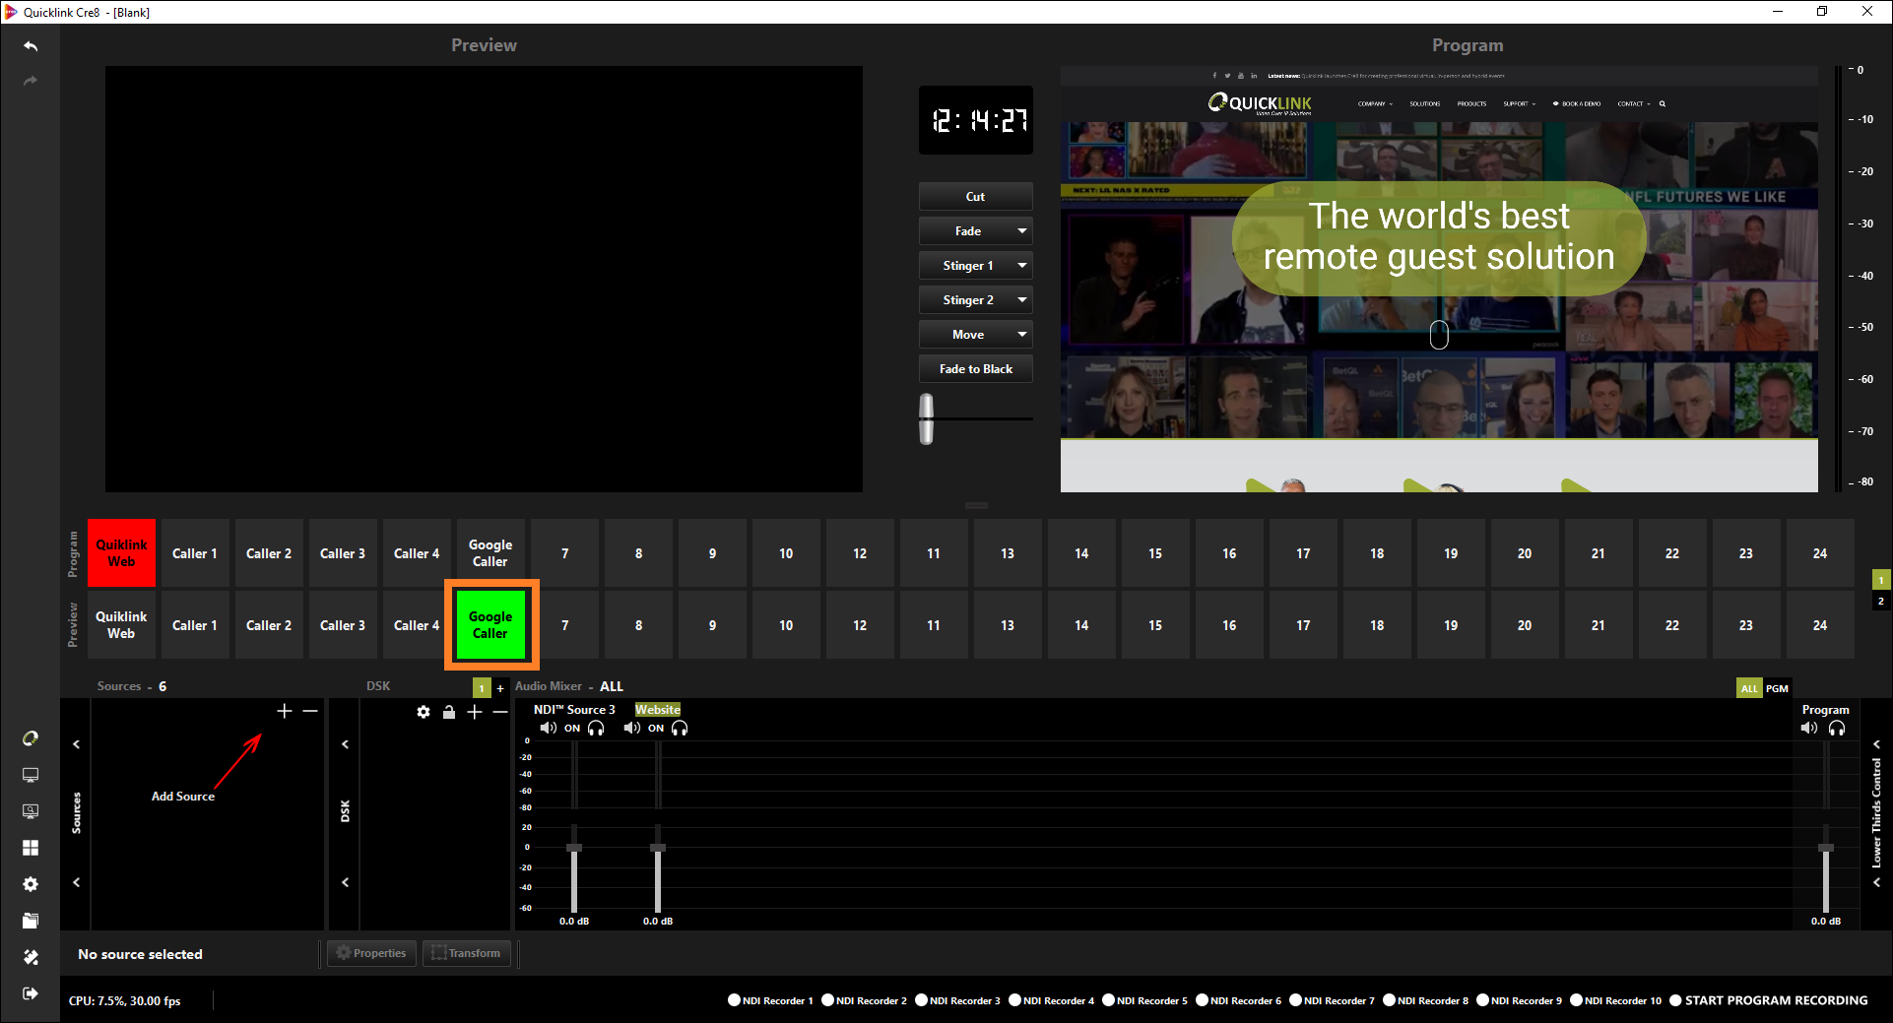Open settings gear in left sidebar
1893x1023 pixels.
pyautogui.click(x=31, y=884)
